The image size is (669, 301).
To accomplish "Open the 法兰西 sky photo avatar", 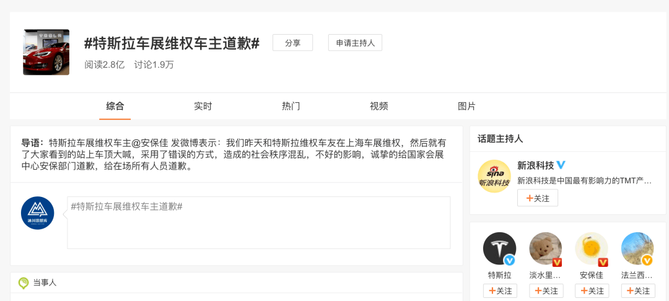I will coord(637,248).
